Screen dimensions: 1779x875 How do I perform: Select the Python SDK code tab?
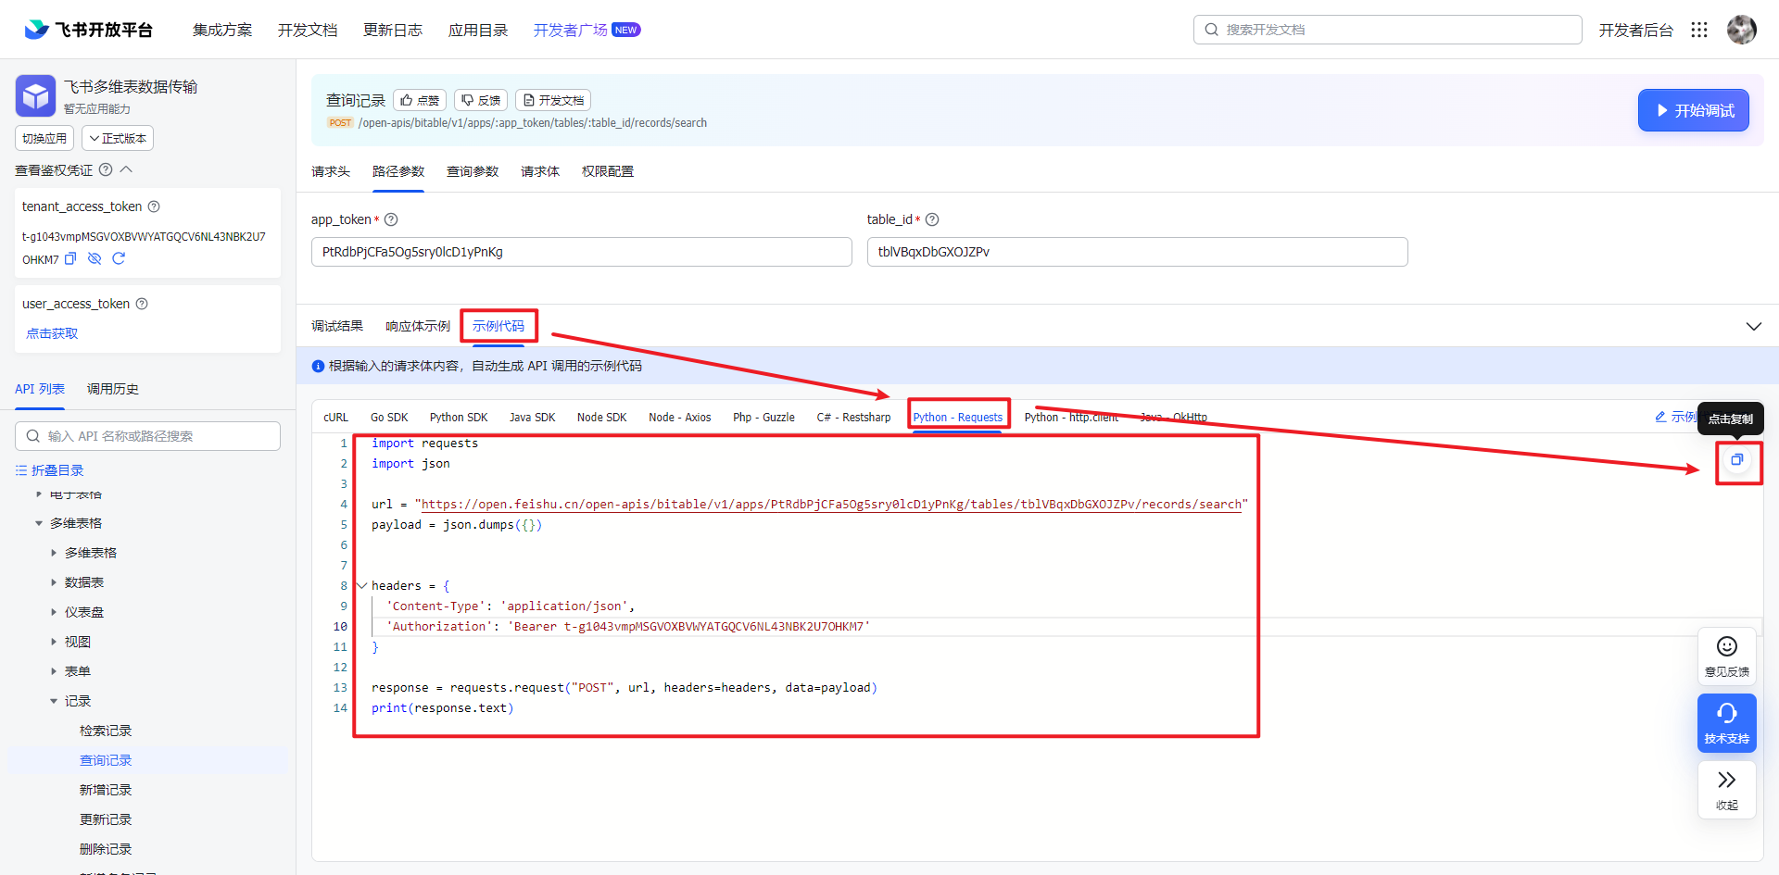pos(459,418)
